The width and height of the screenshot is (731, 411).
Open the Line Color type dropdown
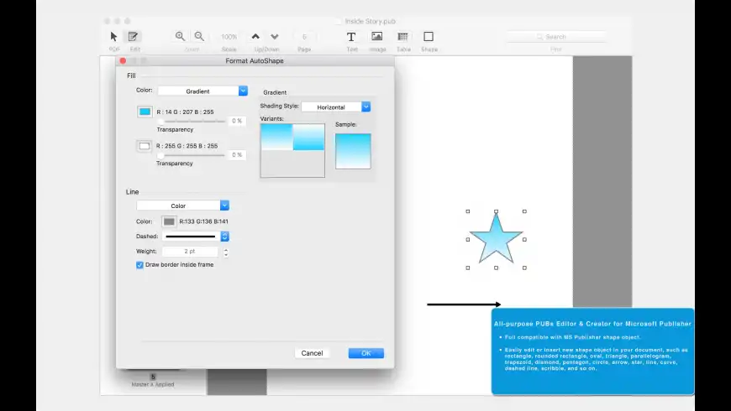pos(182,205)
